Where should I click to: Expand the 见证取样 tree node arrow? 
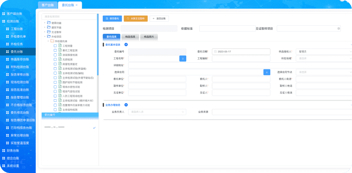(45, 32)
